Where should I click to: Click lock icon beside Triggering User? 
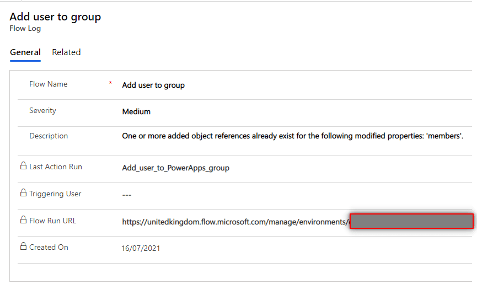(23, 193)
